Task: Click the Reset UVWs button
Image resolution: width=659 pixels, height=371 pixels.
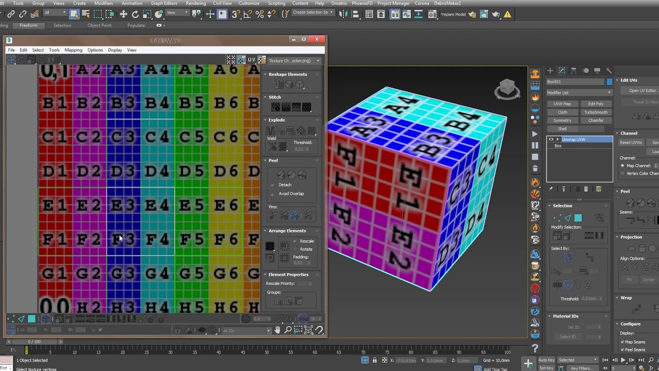Action: point(631,142)
